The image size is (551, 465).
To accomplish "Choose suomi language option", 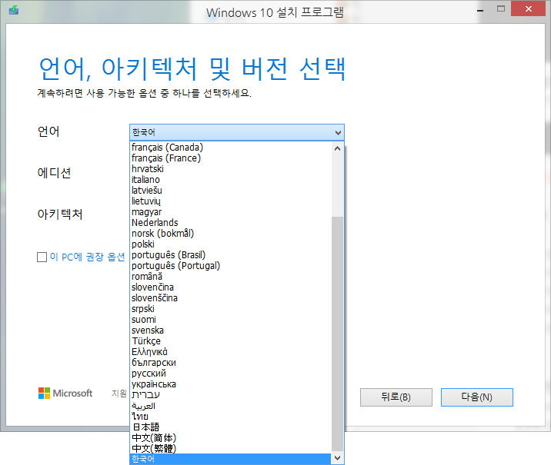I will click(x=231, y=320).
